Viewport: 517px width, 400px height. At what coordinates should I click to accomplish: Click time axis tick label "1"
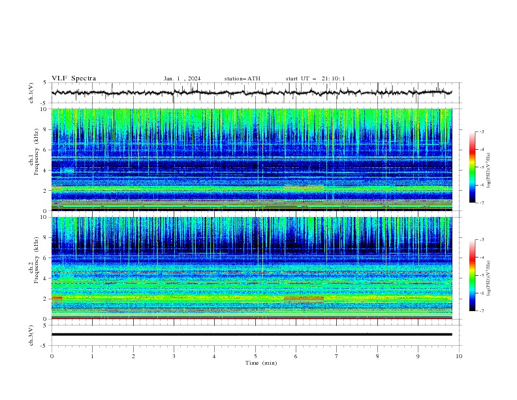pos(92,356)
